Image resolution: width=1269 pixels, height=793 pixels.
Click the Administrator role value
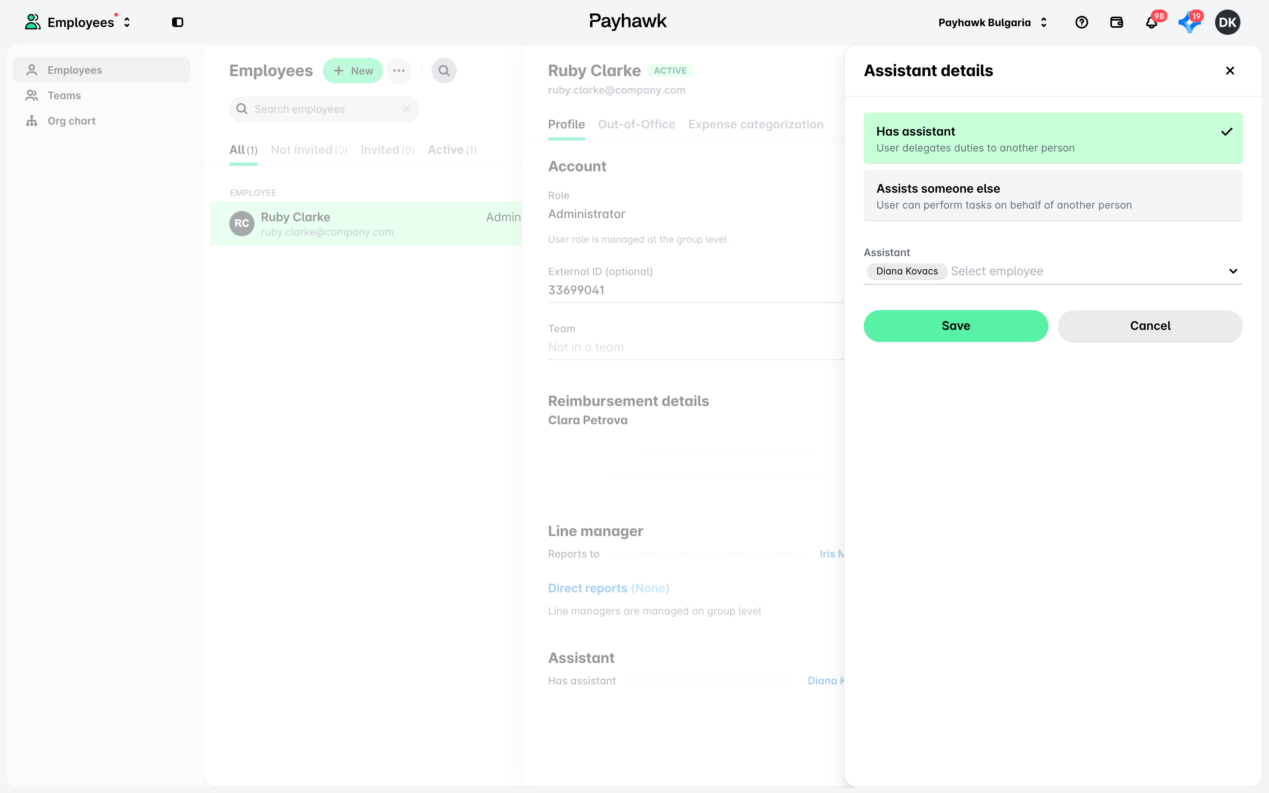pyautogui.click(x=586, y=214)
